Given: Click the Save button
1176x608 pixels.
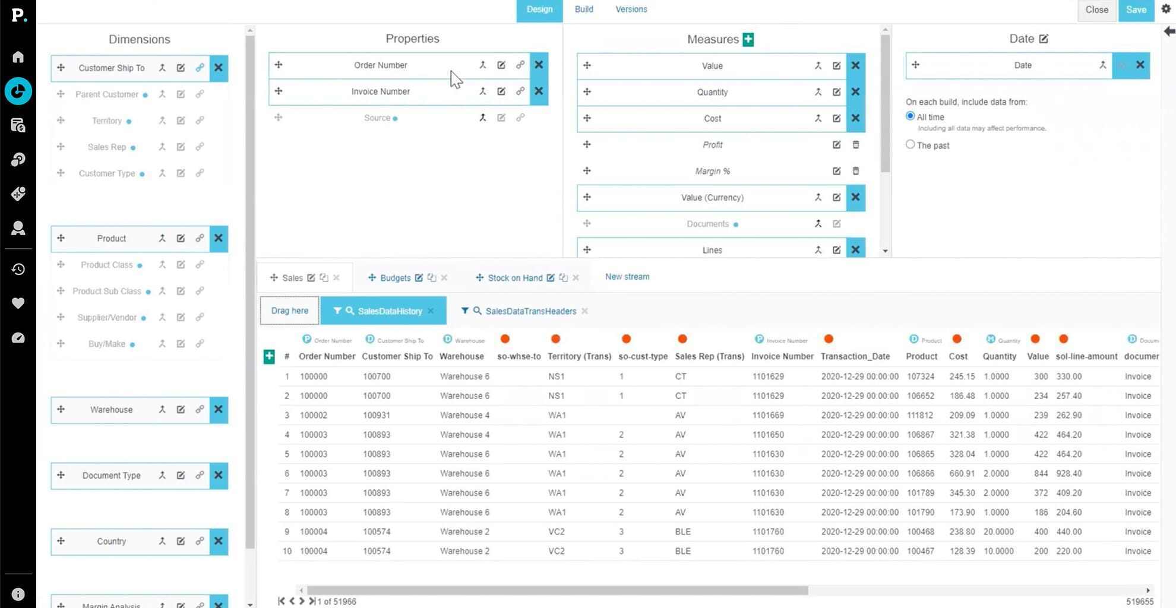Looking at the screenshot, I should pyautogui.click(x=1136, y=10).
